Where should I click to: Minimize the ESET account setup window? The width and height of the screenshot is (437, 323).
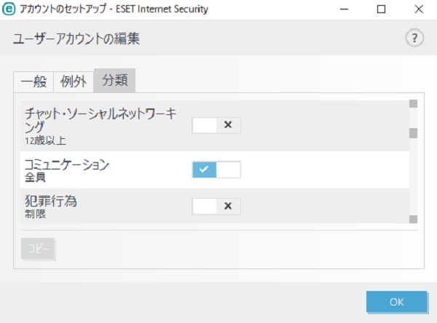[345, 9]
